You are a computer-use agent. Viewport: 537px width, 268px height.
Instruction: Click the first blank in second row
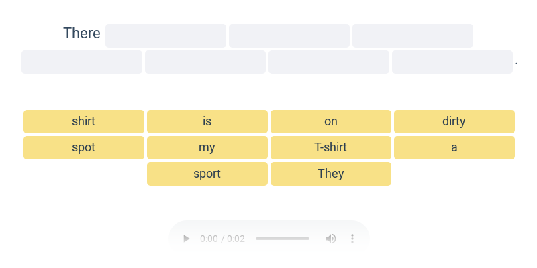[x=82, y=62]
